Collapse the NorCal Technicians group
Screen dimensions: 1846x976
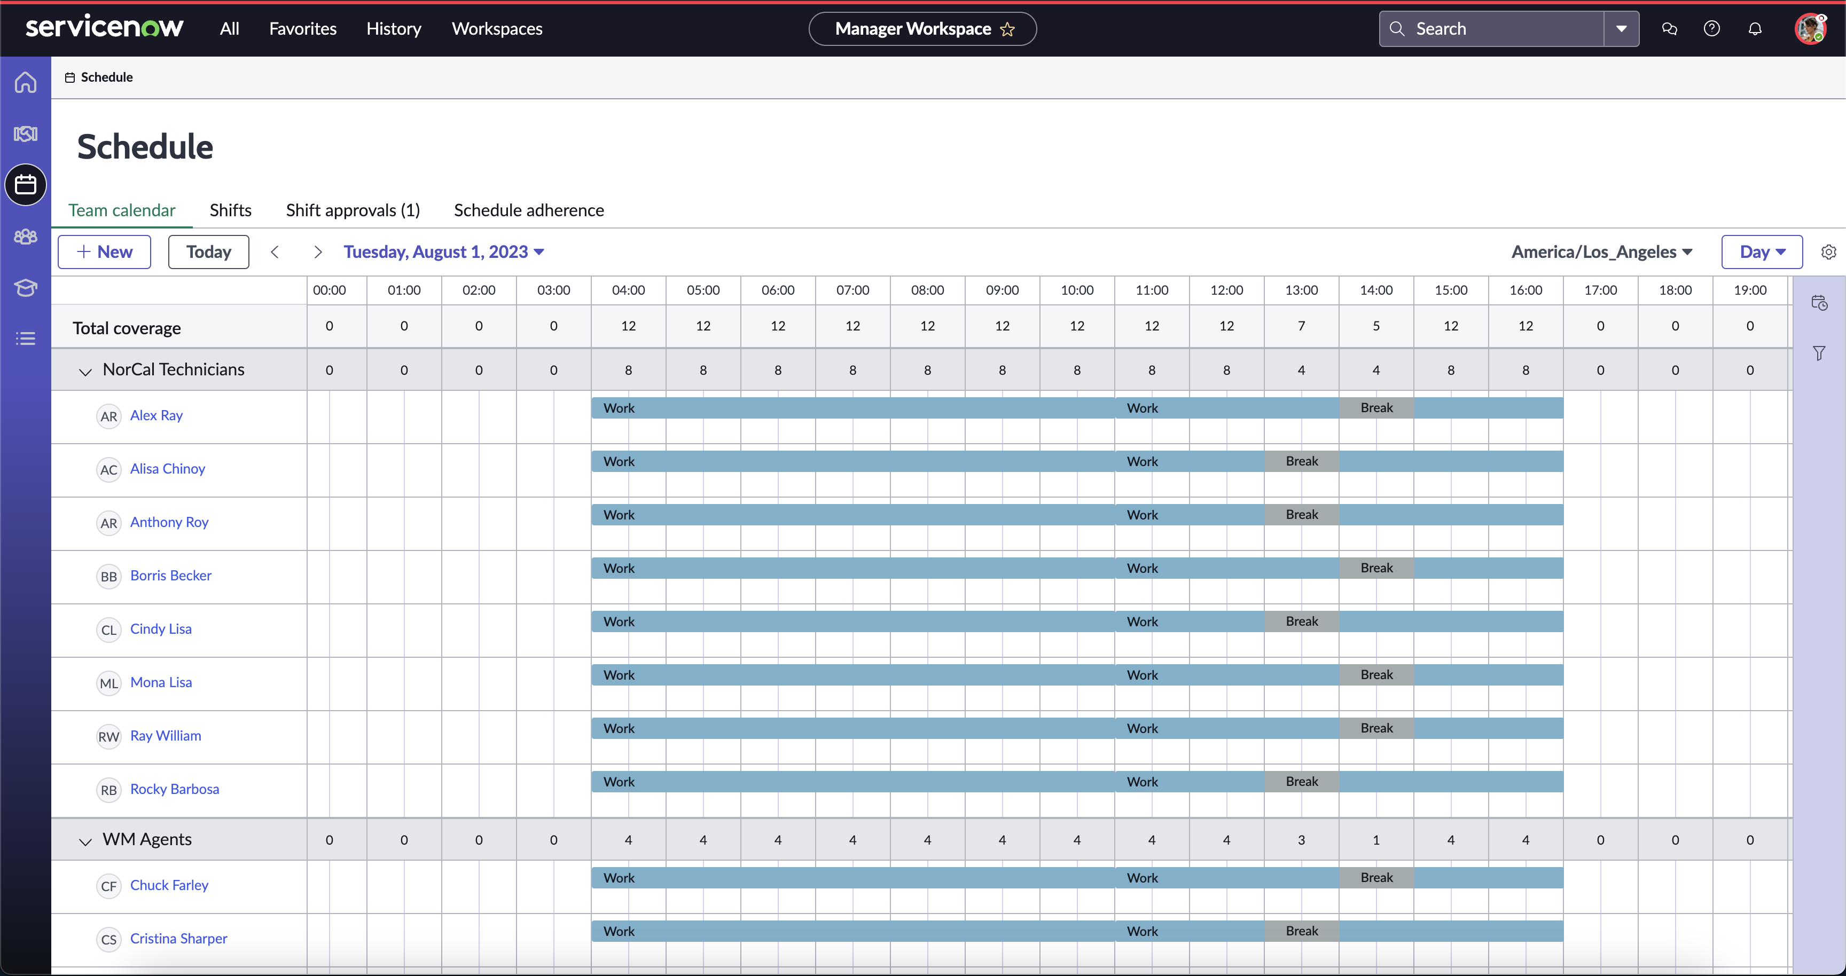85,371
